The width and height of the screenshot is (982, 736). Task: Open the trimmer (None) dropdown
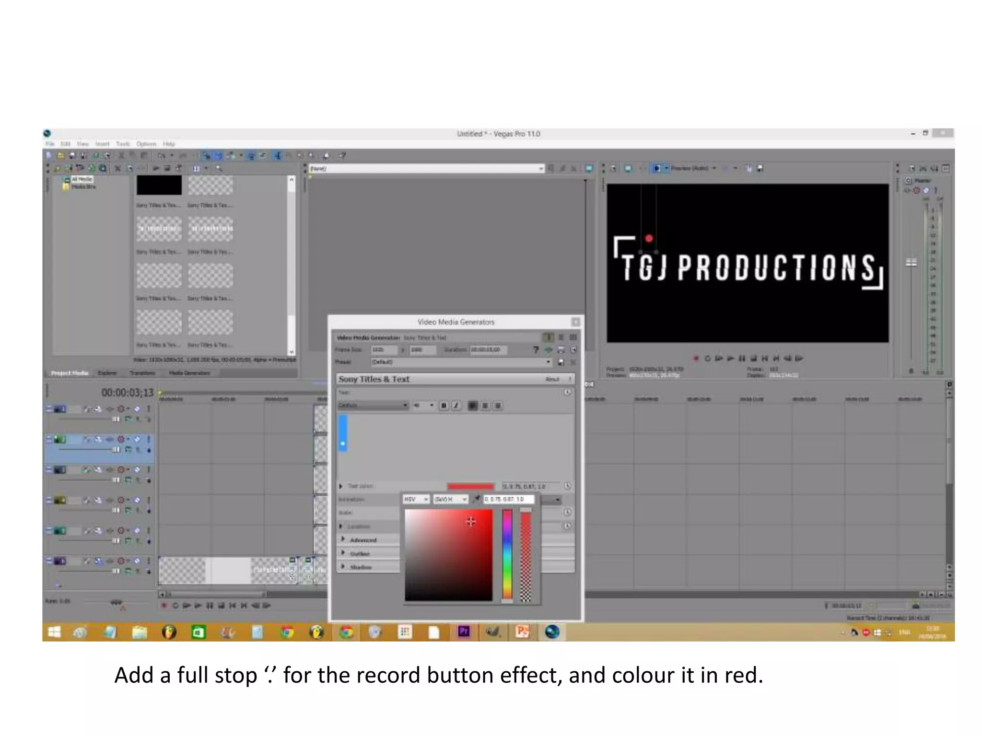[427, 169]
